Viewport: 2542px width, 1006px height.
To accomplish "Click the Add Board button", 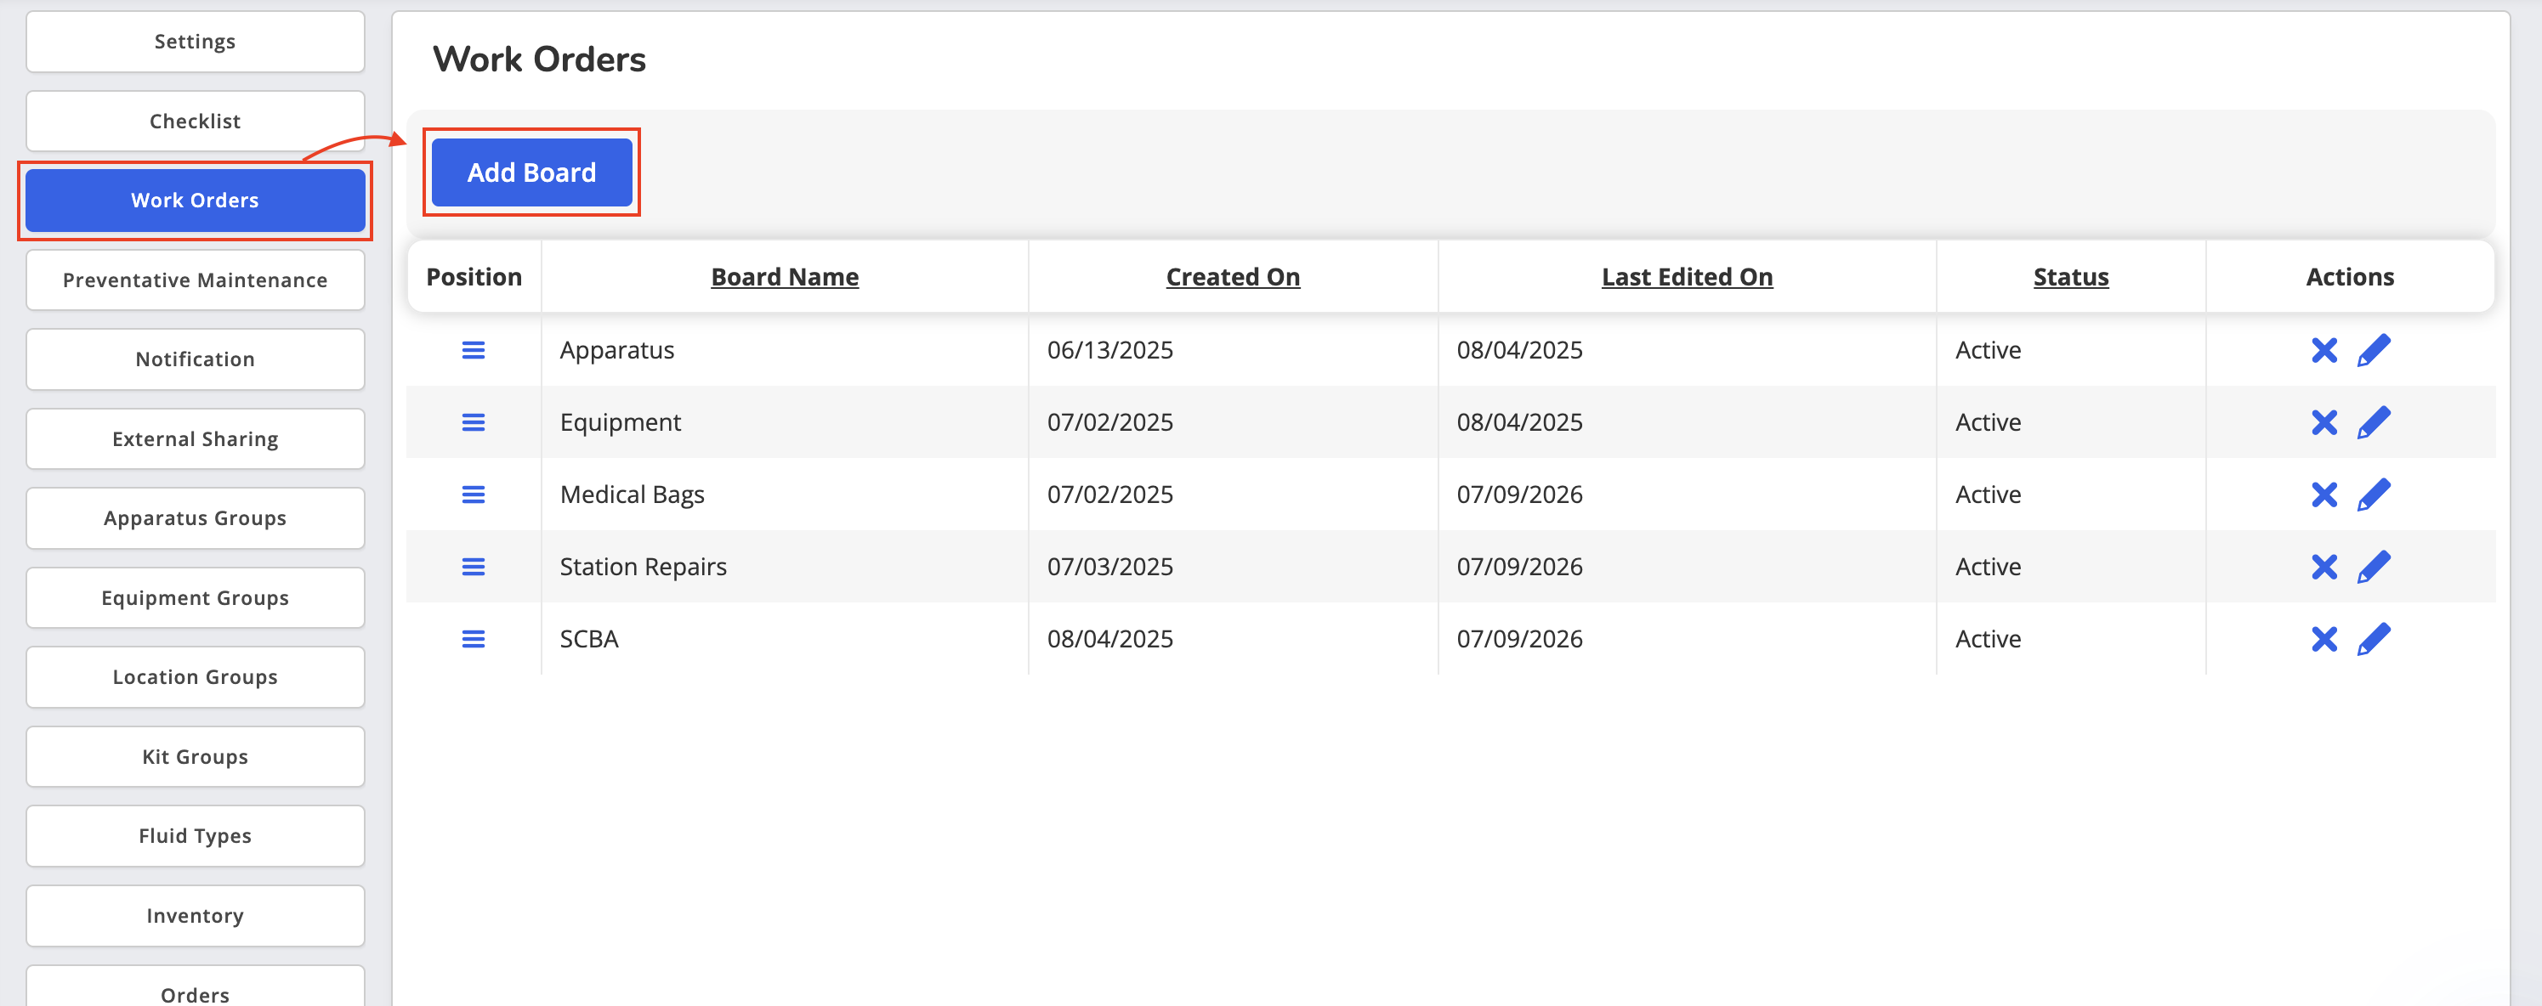I will pos(532,172).
